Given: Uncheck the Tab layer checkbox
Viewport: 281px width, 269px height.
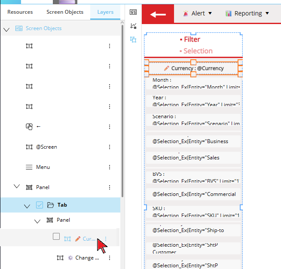Looking at the screenshot, I should click(x=40, y=205).
